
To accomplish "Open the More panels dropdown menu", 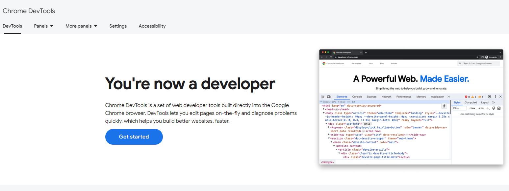I will pos(81,26).
